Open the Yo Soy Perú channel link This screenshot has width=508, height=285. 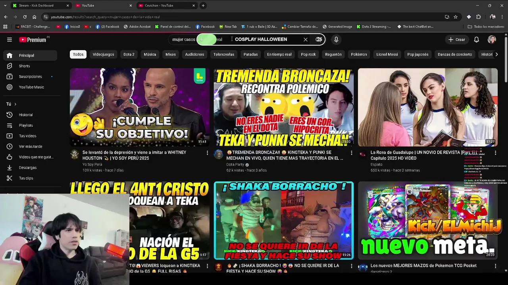[x=92, y=164]
